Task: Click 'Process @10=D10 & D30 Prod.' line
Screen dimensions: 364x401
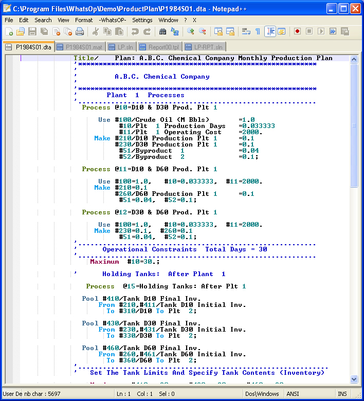Action: pyautogui.click(x=150, y=107)
